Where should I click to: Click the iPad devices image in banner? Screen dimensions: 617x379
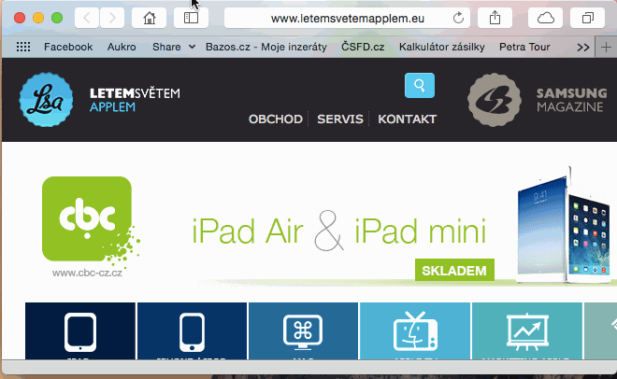[565, 225]
